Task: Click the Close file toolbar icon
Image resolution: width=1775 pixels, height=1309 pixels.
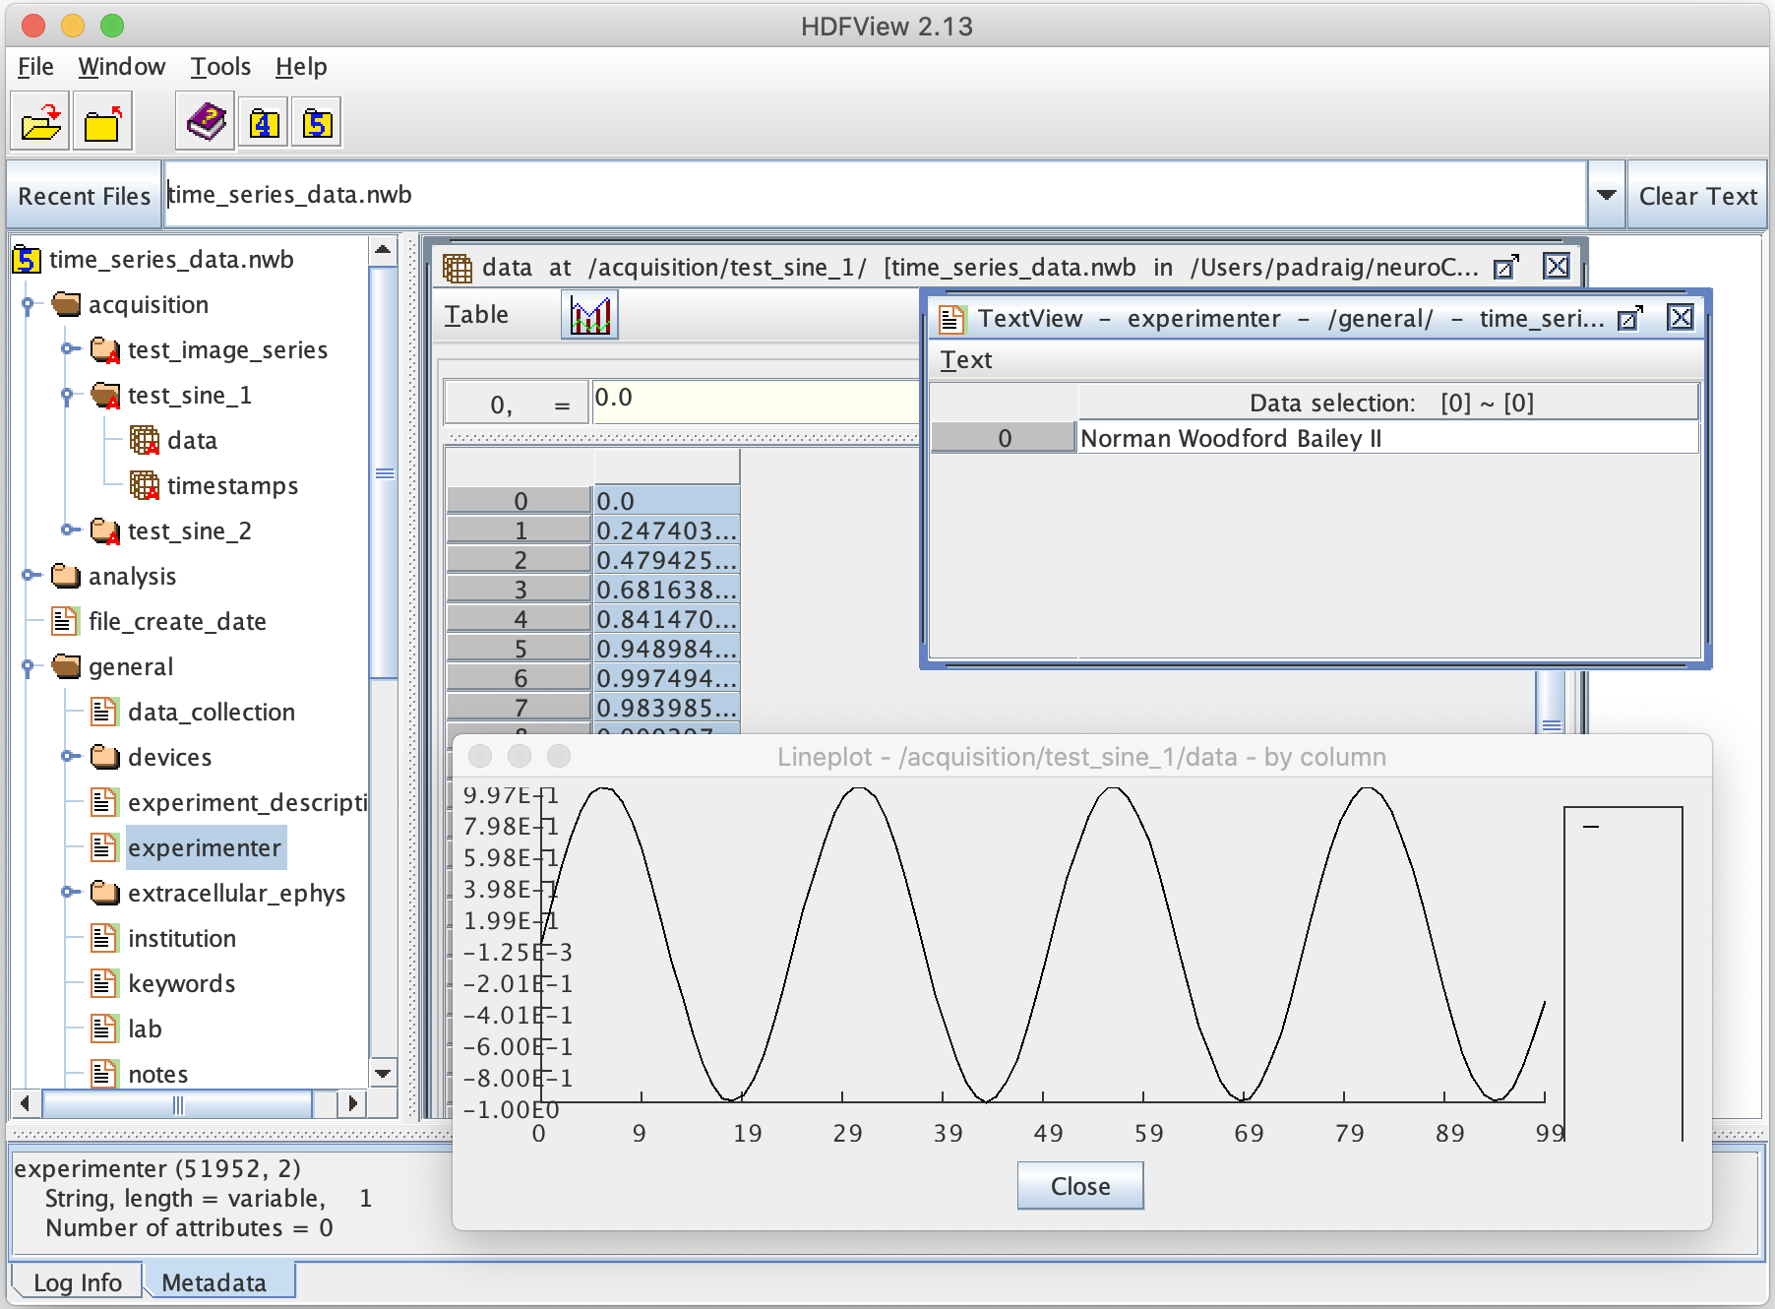Action: pyautogui.click(x=102, y=124)
